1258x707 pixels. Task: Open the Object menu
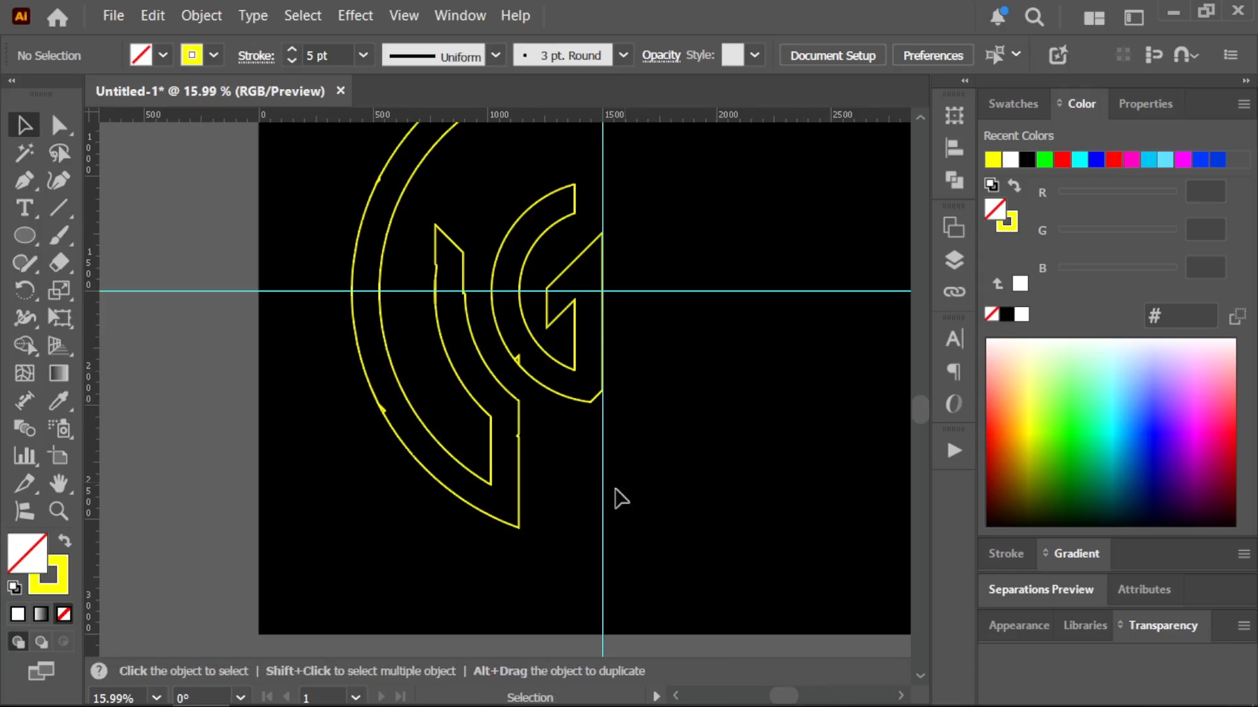coord(201,15)
